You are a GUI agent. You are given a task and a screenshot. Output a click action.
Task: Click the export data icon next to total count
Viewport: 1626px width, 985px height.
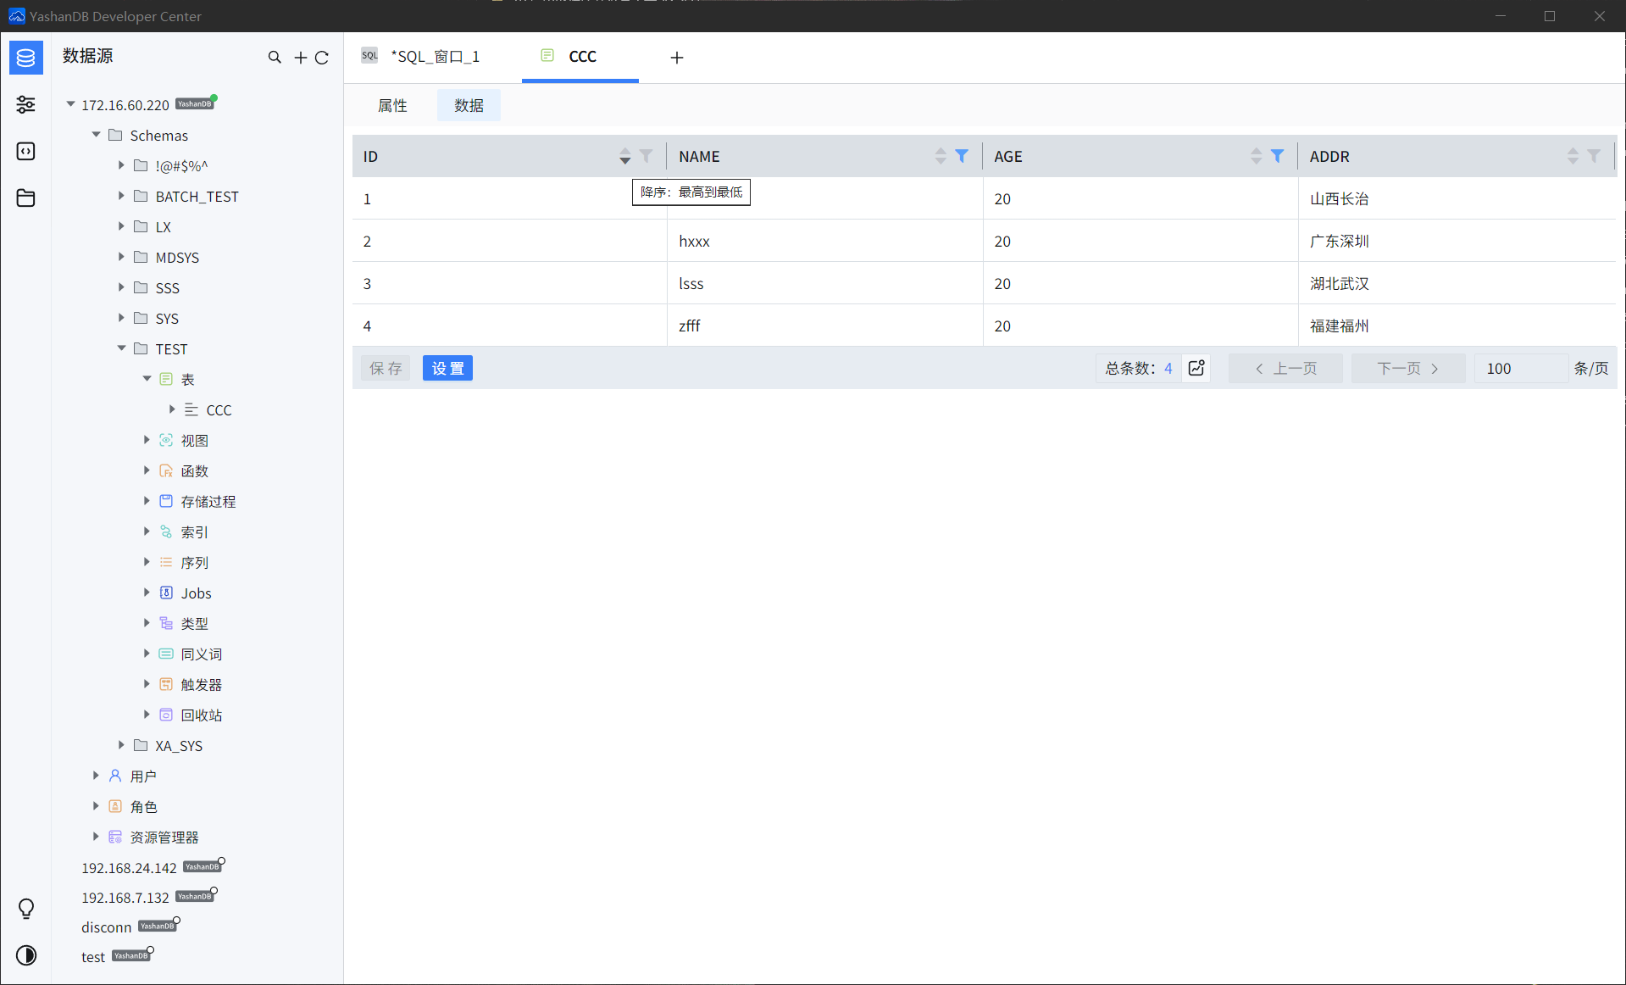[1196, 368]
